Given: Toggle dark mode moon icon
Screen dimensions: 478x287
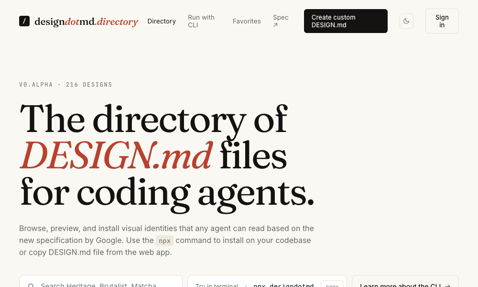Looking at the screenshot, I should pos(406,21).
